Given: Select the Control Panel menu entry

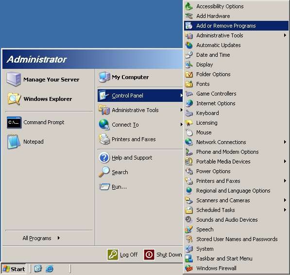Looking at the screenshot, I should coord(140,96).
